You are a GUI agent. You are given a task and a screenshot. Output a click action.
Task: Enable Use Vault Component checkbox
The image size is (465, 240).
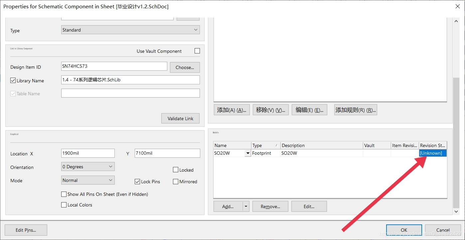pyautogui.click(x=197, y=51)
